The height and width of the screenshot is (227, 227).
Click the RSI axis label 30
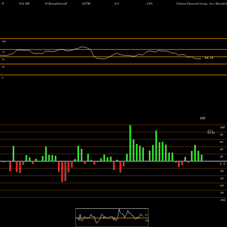coord(3,67)
